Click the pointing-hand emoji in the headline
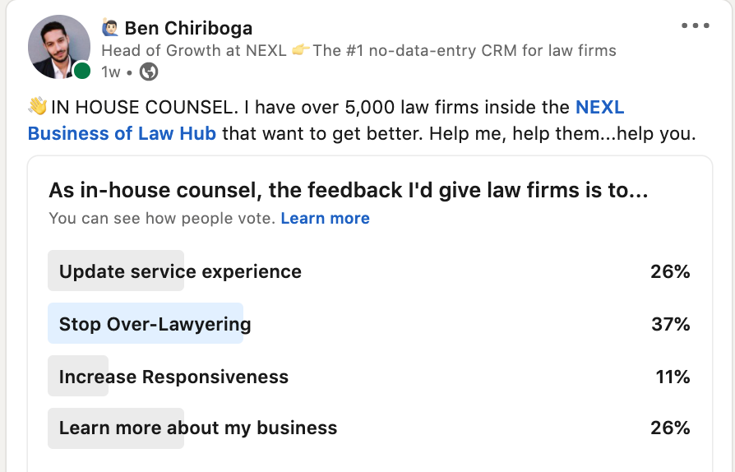The image size is (735, 472). point(300,49)
